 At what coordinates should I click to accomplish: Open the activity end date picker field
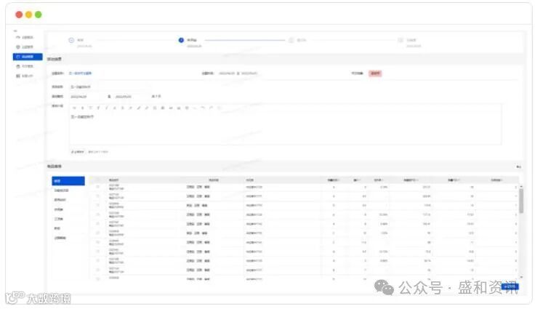(x=129, y=97)
